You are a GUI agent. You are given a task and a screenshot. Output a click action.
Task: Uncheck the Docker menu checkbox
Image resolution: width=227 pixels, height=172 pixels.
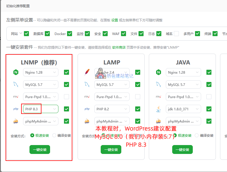coord(70,34)
